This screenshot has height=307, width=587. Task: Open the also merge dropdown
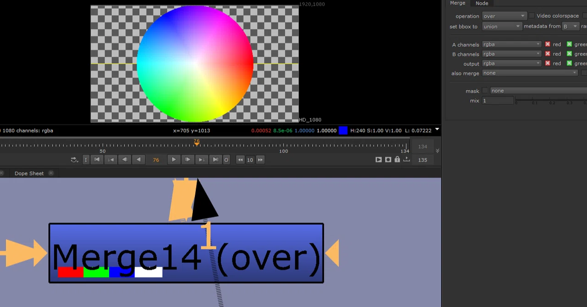pyautogui.click(x=530, y=73)
